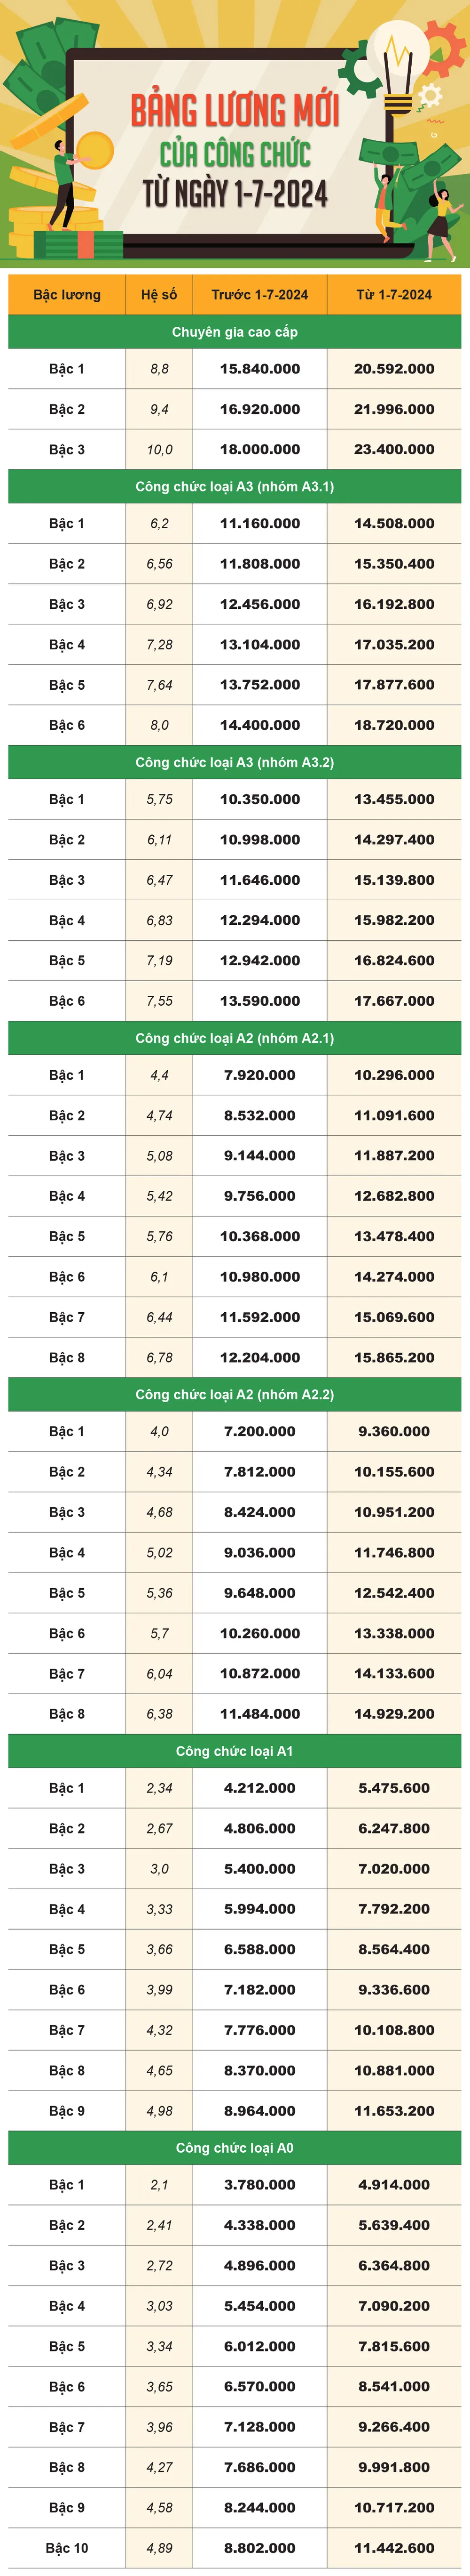This screenshot has width=470, height=2576.
Task: Click the gold coin the man carries
Action: point(95,150)
